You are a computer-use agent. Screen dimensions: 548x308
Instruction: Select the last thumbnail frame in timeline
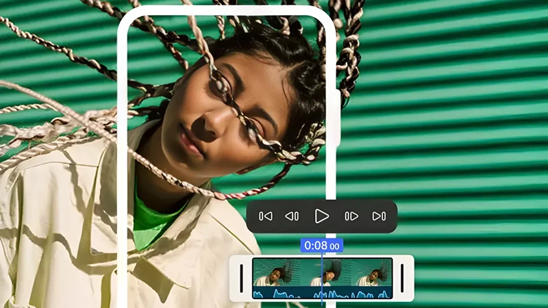pos(371,272)
